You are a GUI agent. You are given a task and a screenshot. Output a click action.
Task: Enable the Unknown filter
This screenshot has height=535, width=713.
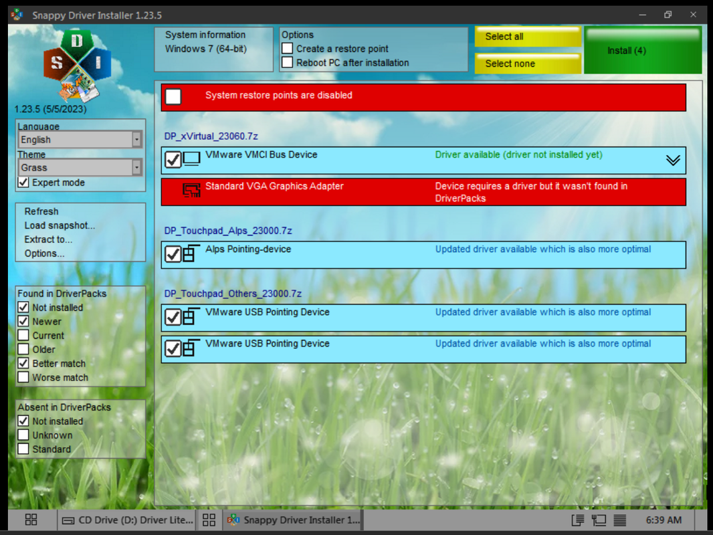tap(23, 435)
